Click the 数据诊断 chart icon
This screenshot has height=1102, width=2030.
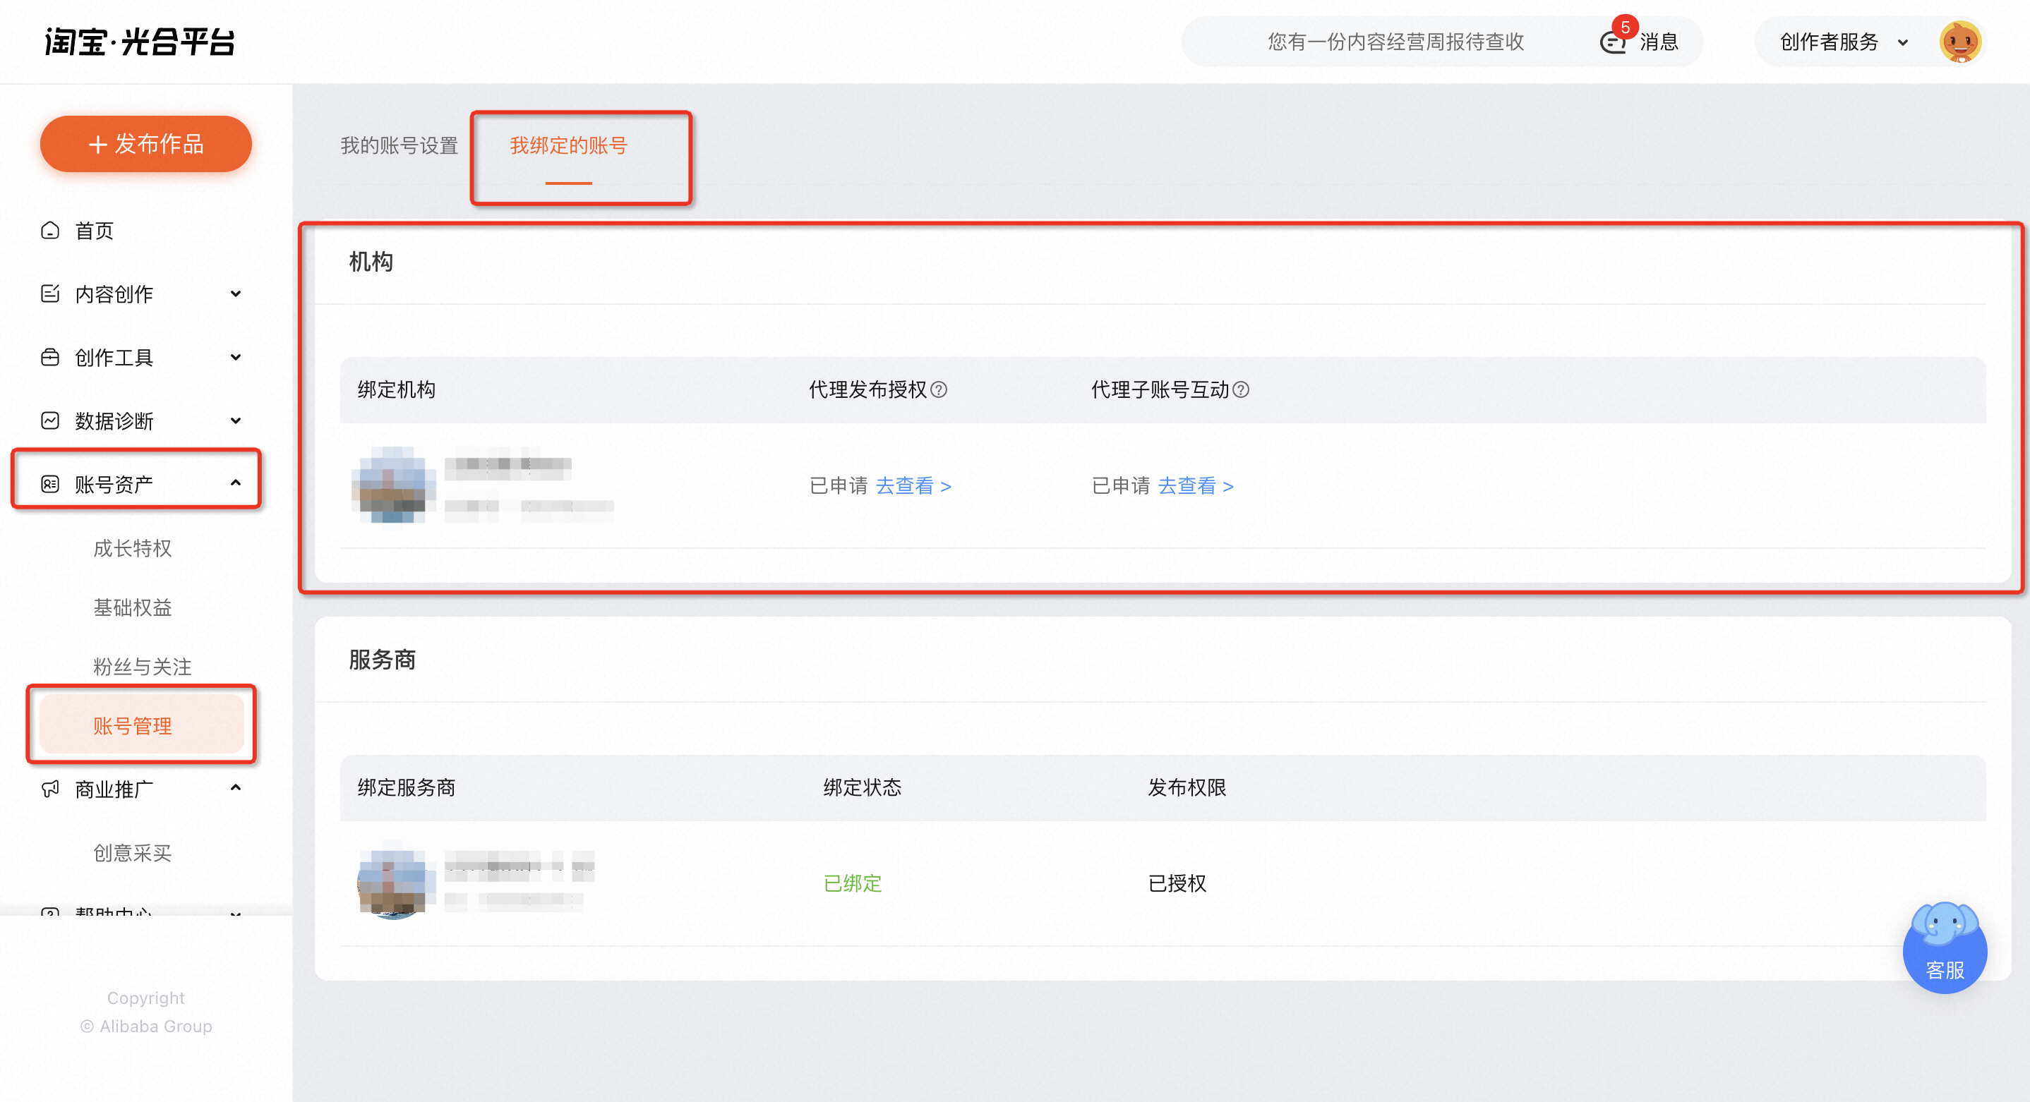pyautogui.click(x=49, y=420)
